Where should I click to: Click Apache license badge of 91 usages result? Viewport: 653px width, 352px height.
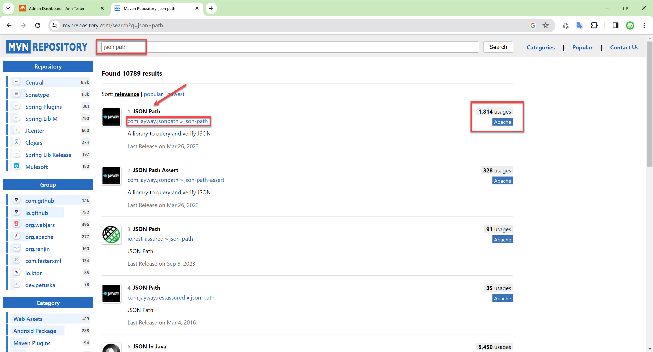click(x=502, y=240)
